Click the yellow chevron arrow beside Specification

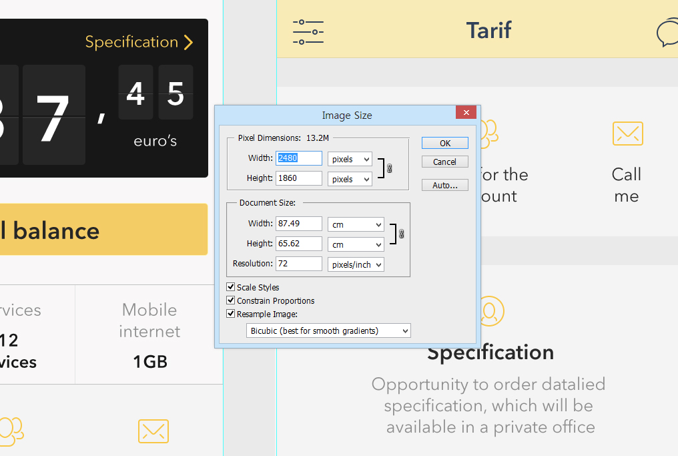click(x=188, y=43)
